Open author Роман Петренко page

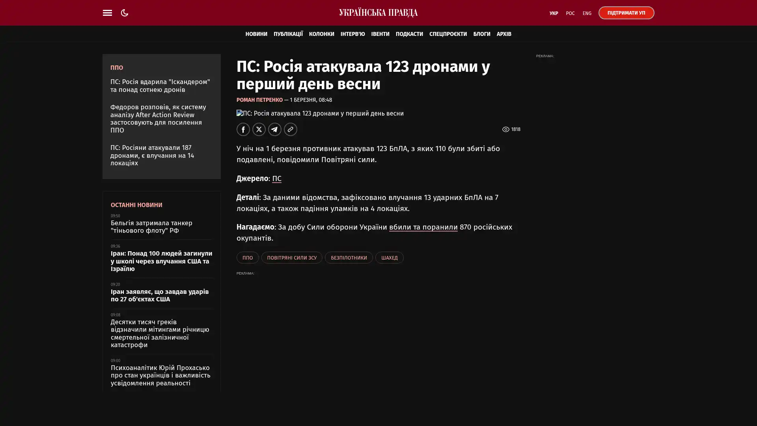259,100
